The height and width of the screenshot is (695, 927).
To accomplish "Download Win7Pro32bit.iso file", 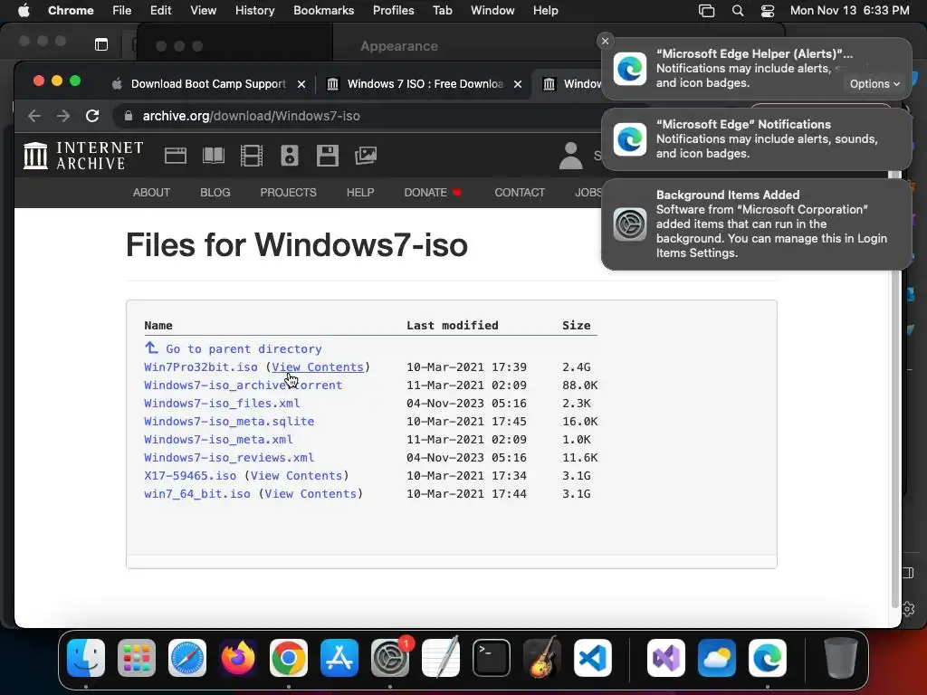I will 200,367.
